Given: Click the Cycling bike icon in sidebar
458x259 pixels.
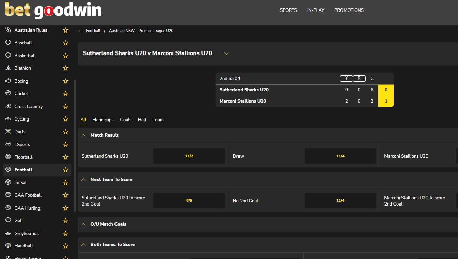Looking at the screenshot, I should pos(8,119).
